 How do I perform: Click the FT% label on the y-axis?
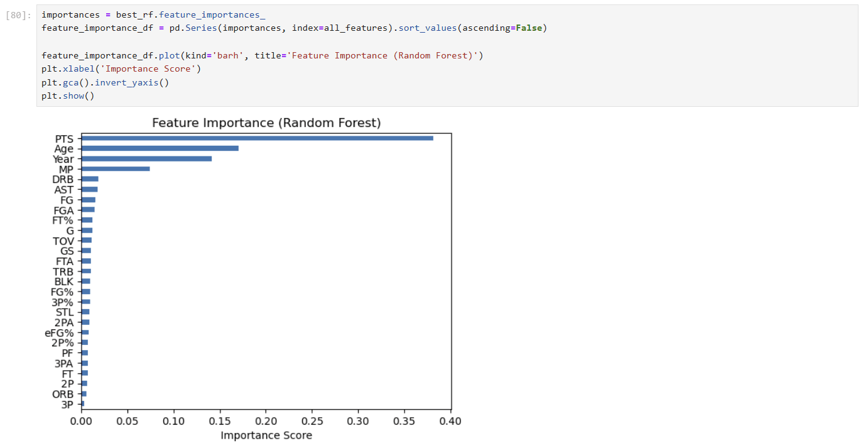pos(63,221)
